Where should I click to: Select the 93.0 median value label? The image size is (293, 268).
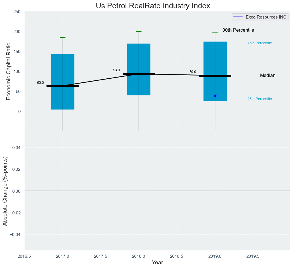(x=117, y=70)
